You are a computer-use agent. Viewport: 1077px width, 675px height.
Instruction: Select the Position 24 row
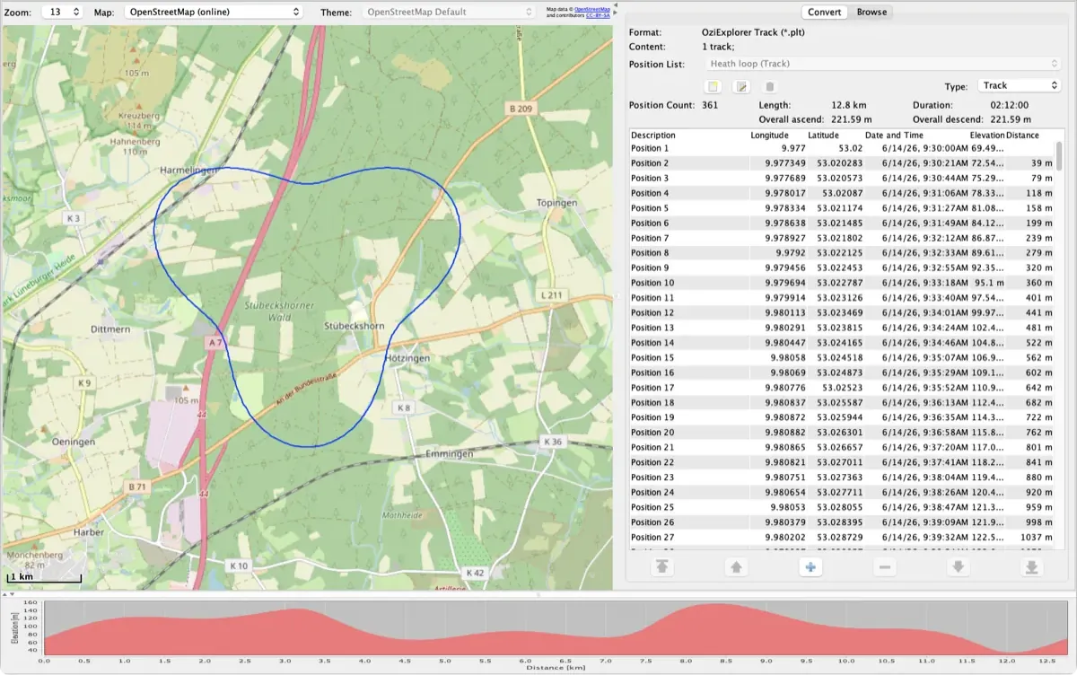841,492
